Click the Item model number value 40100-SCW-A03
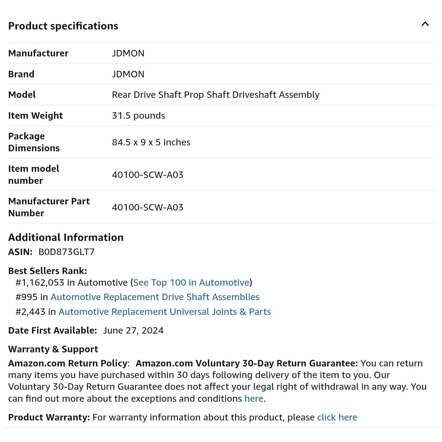442x442 pixels. coord(148,175)
